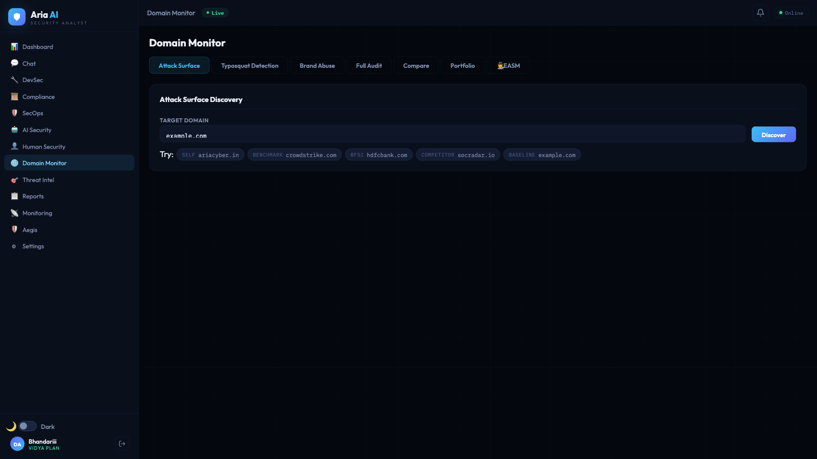Click the moon theme icon

click(x=11, y=426)
